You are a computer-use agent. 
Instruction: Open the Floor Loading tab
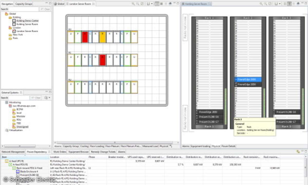[x=97, y=146]
